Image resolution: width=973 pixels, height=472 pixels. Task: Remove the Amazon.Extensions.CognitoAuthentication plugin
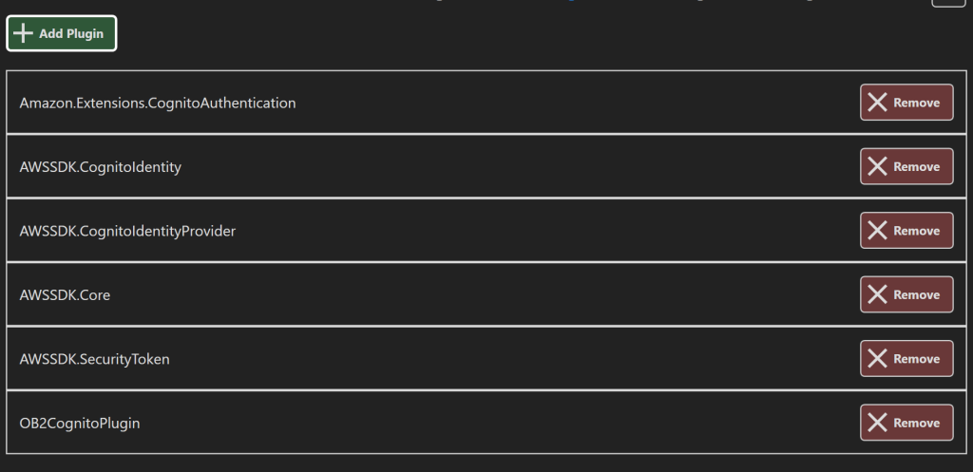(x=906, y=103)
